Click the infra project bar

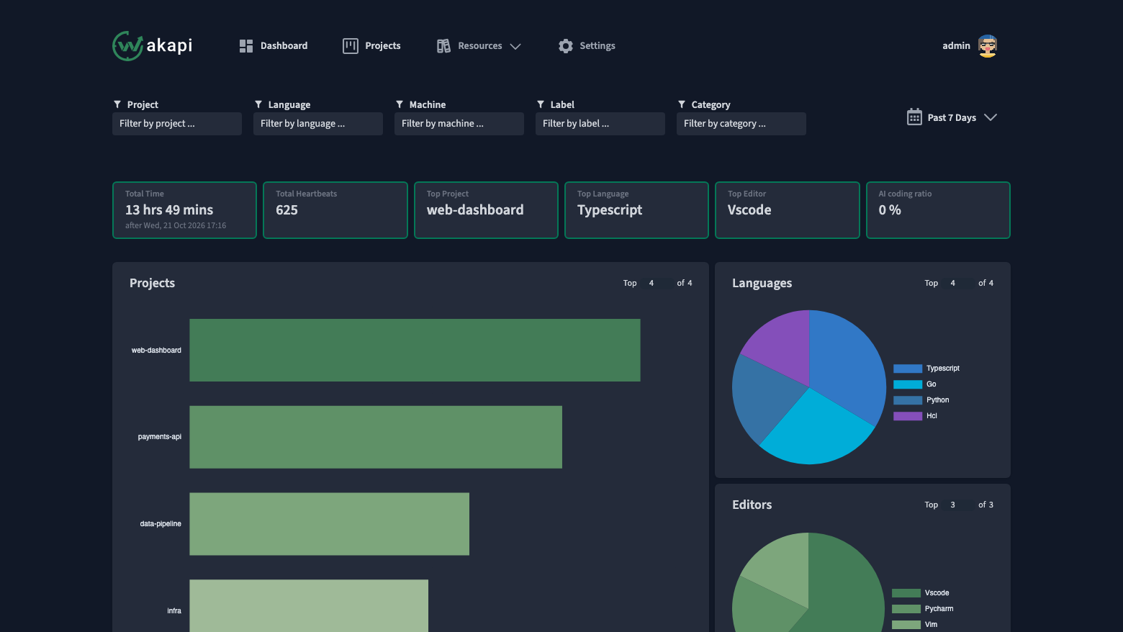click(x=309, y=606)
